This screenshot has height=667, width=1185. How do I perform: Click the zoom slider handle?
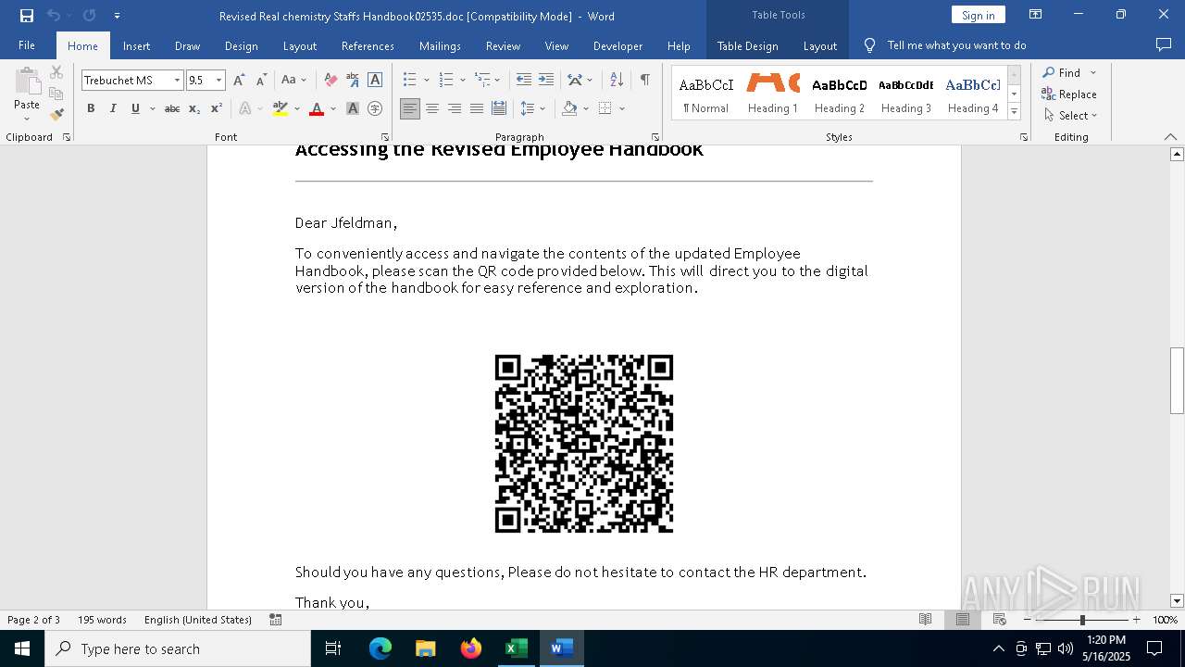point(1082,620)
